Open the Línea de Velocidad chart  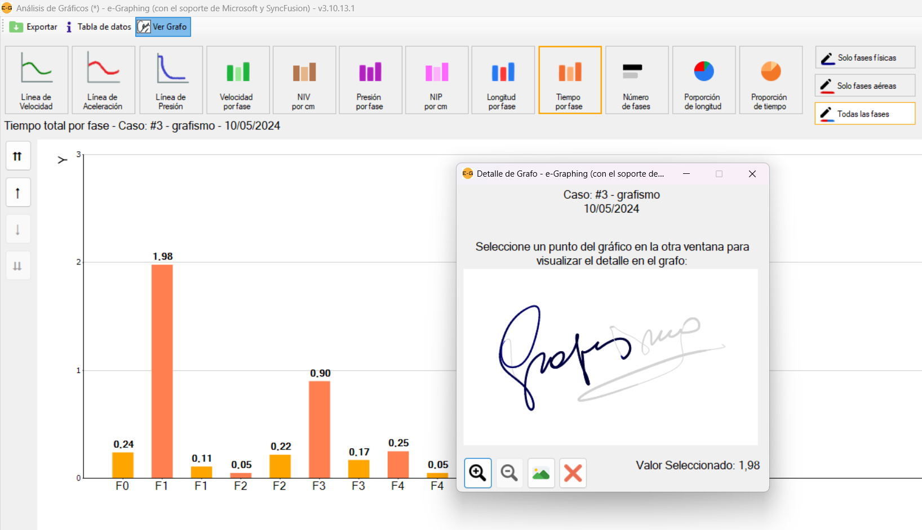click(x=37, y=80)
